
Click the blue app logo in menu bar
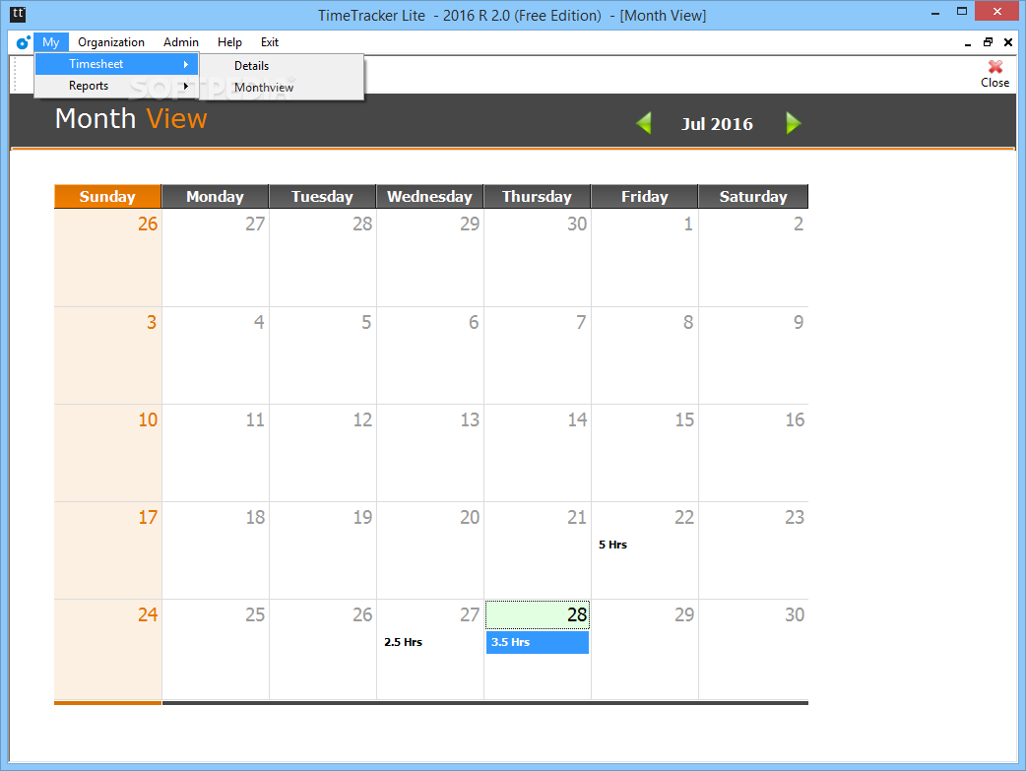tap(23, 42)
